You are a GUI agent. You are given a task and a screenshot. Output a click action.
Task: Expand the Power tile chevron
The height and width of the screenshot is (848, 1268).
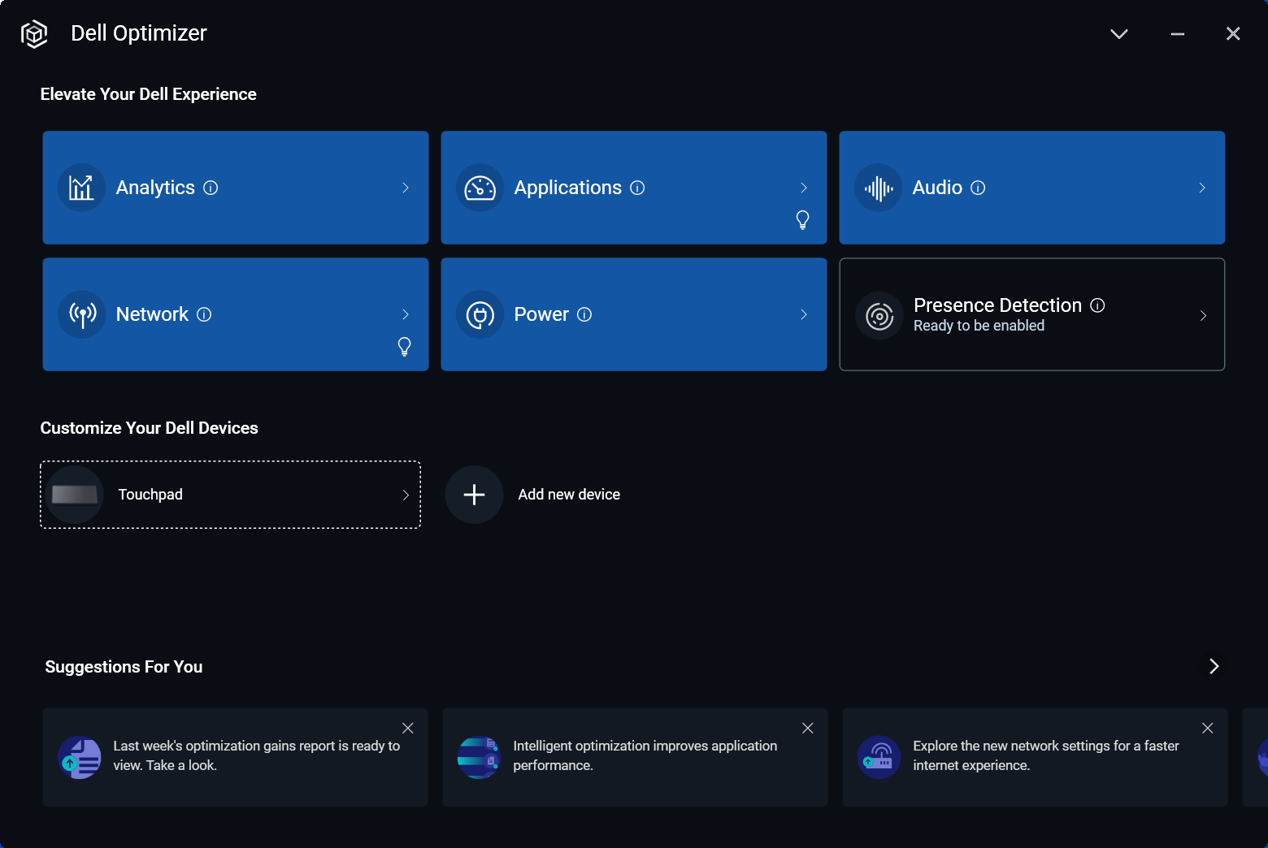804,314
